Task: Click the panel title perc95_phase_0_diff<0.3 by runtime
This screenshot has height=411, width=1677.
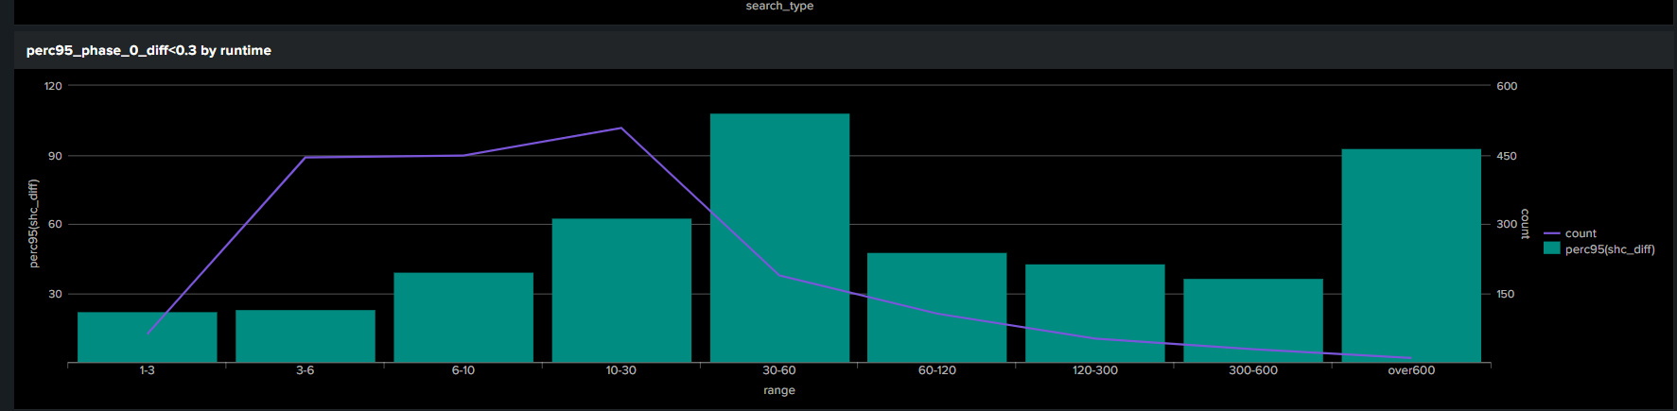Action: point(148,50)
